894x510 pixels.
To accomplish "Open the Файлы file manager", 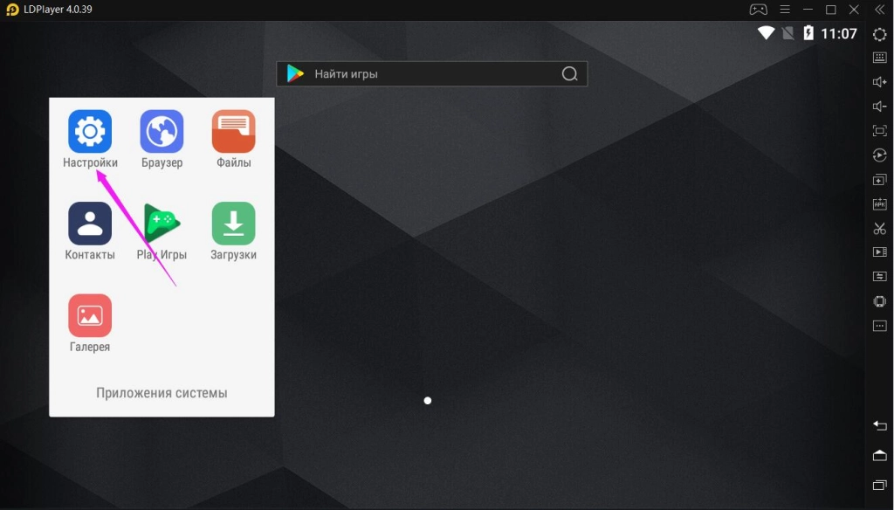I will pos(233,132).
